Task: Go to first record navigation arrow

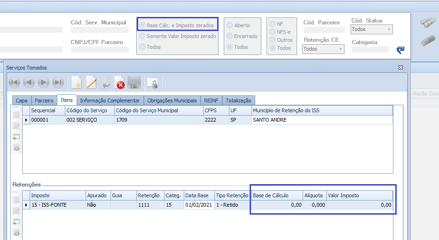Action: [15, 83]
